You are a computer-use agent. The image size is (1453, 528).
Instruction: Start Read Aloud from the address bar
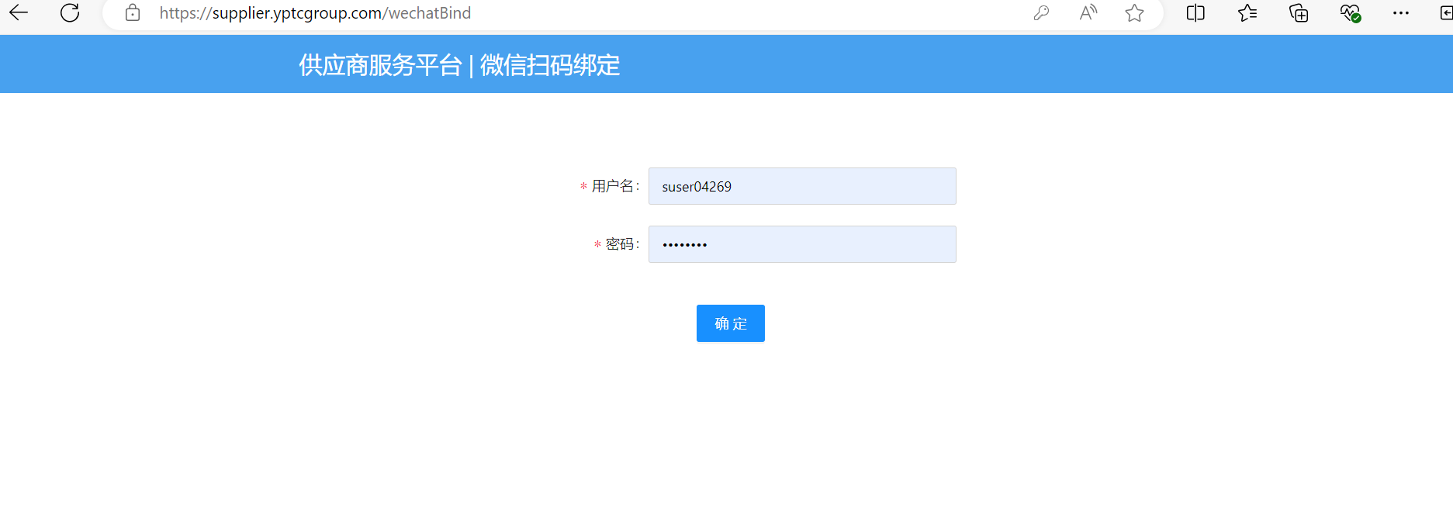click(x=1088, y=12)
